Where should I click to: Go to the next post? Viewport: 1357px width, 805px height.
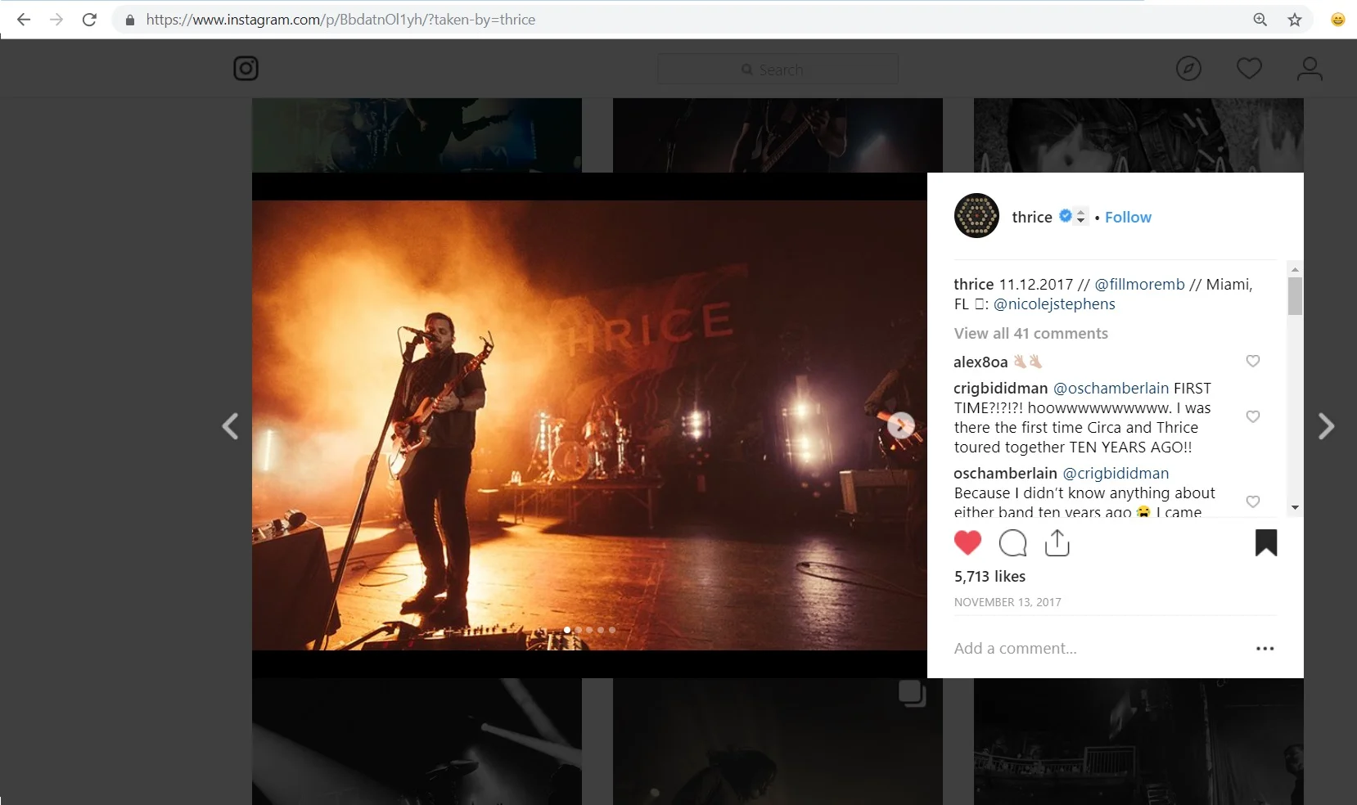coord(1327,426)
